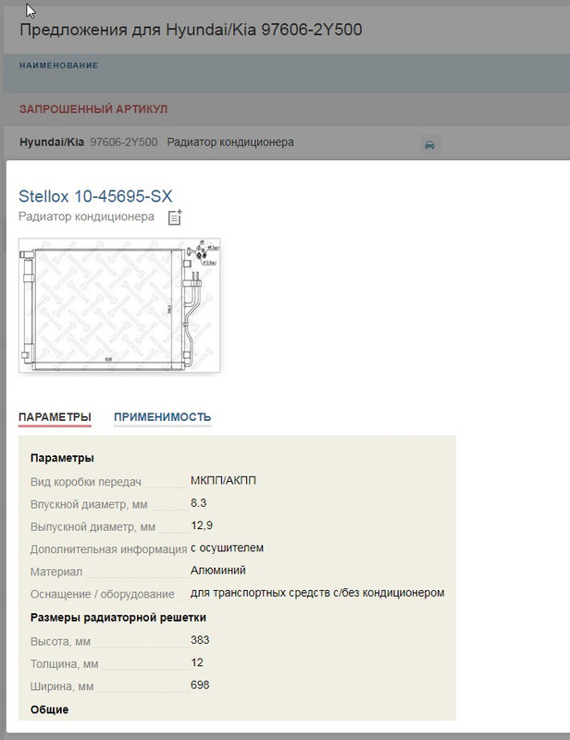Click the Вид коробки передач label
The height and width of the screenshot is (740, 570).
pos(86,482)
